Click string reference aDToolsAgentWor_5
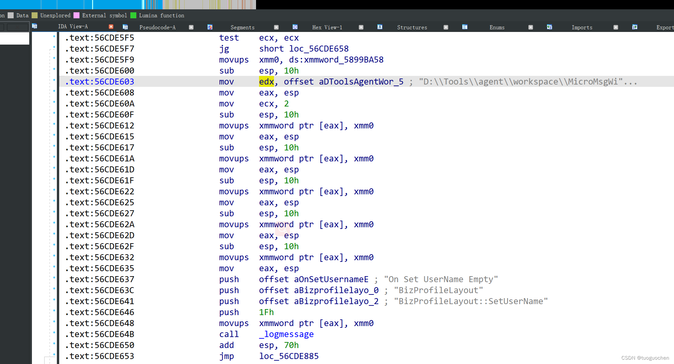 361,82
